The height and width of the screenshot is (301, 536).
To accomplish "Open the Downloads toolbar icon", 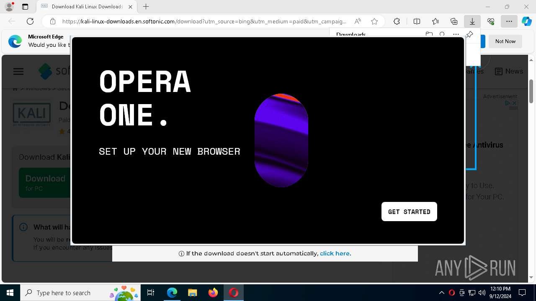I will (472, 21).
